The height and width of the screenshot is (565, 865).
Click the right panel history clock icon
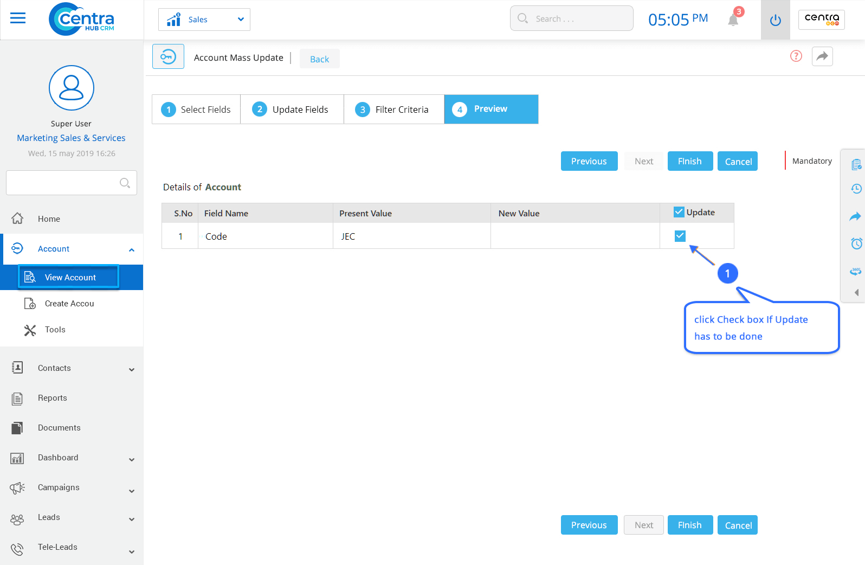(x=856, y=189)
